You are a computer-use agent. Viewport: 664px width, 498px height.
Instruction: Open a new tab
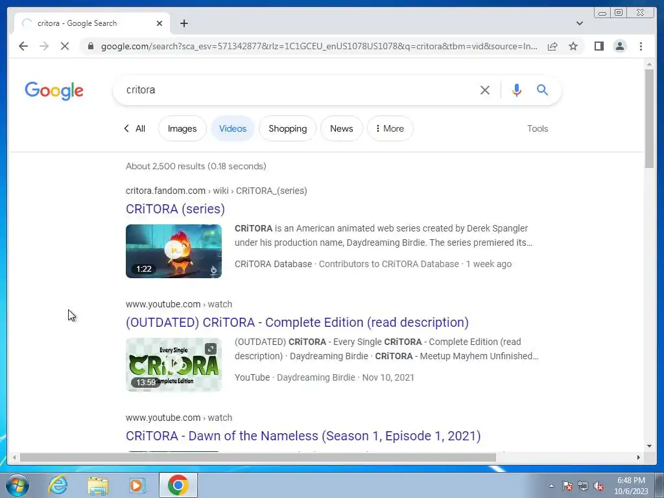(x=184, y=23)
